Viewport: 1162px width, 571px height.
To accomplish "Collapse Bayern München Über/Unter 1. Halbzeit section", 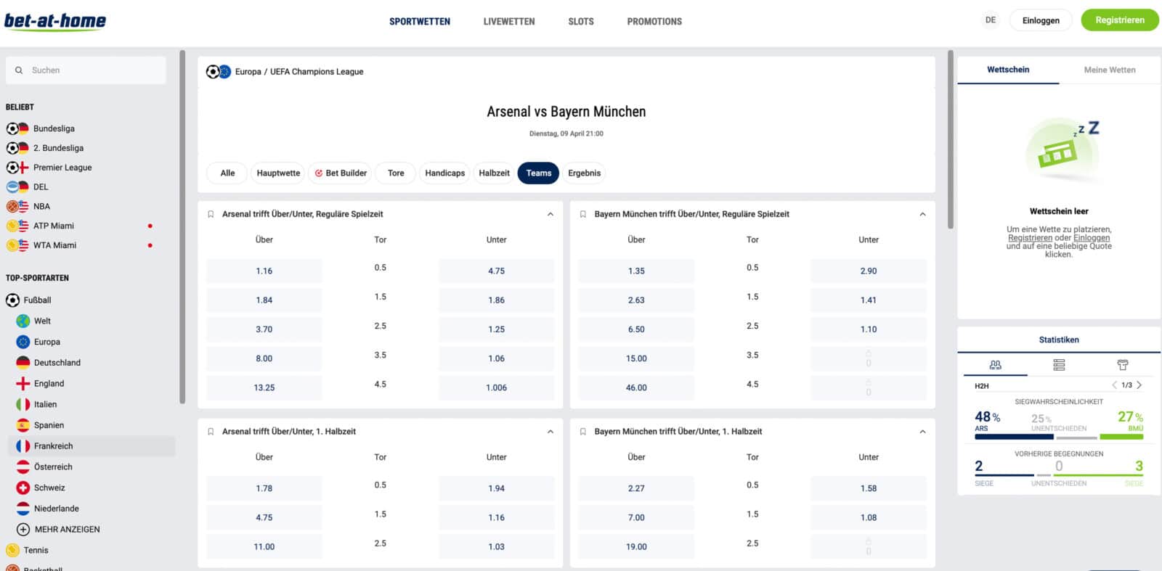I will pos(922,432).
